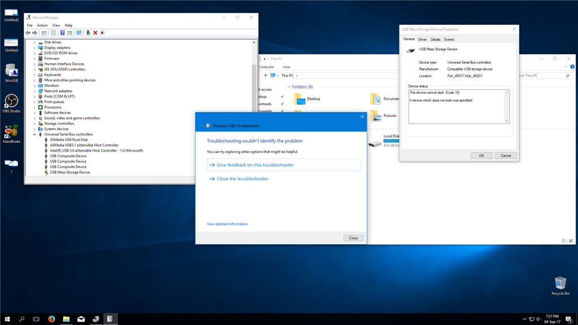
Task: Select ASMedia USB Root Hub entry
Action: (x=68, y=140)
